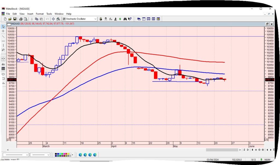Click the color palette swatches in bottom toolbar
The width and height of the screenshot is (280, 165).
pyautogui.click(x=62, y=155)
